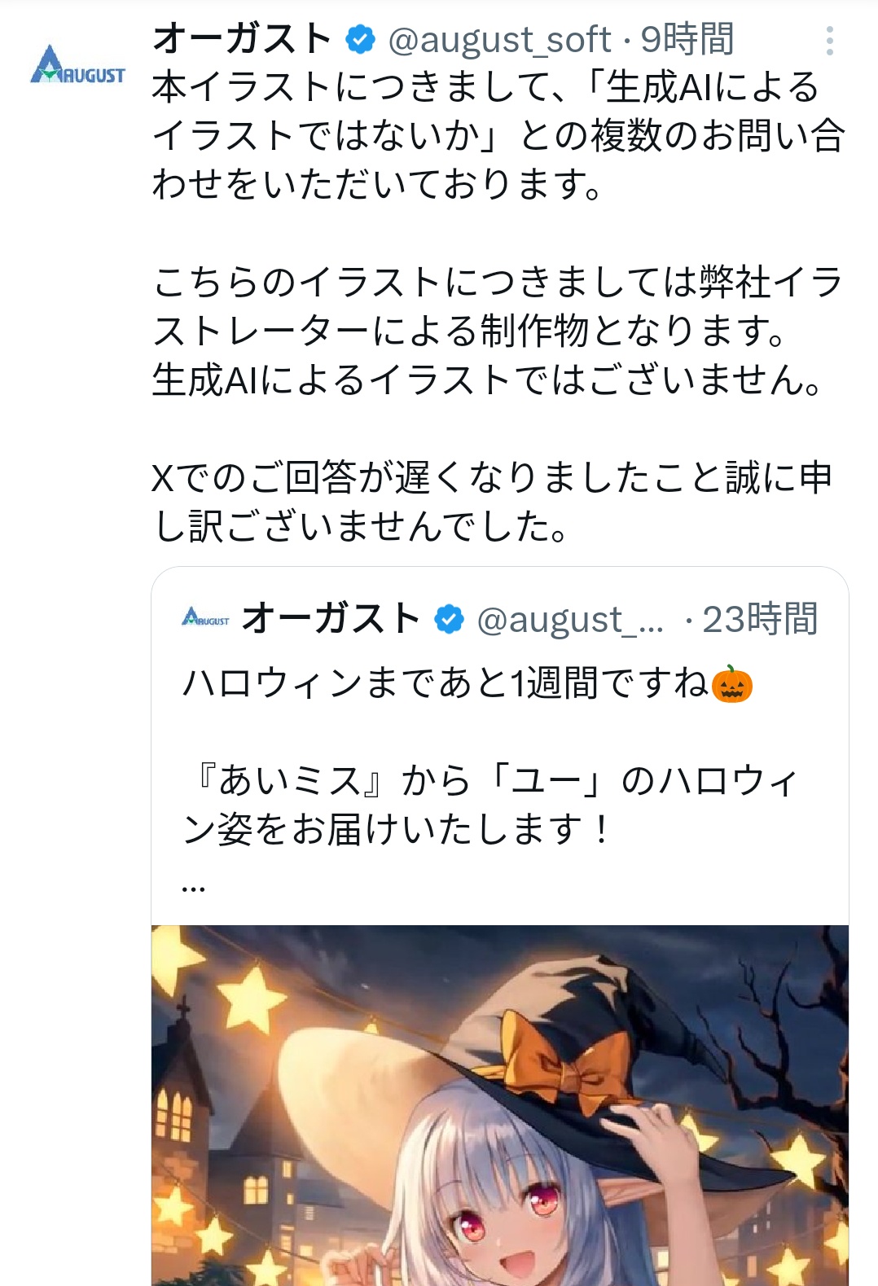This screenshot has height=1286, width=878.
Task: Open the quoted tweet text ハロウィンまであと1週間
Action: click(x=446, y=683)
